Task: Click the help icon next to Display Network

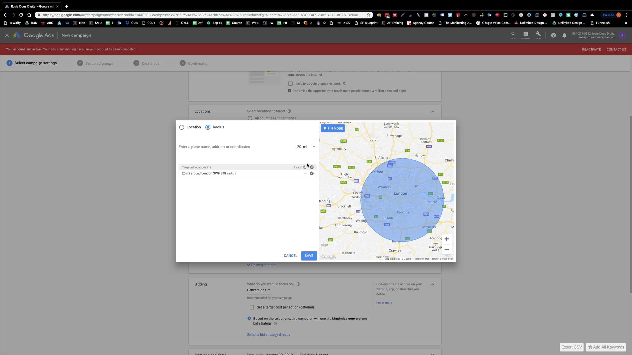Action: point(345,83)
